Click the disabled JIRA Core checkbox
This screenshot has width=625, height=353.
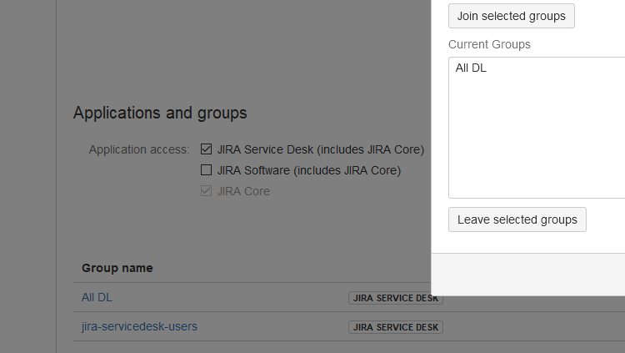pyautogui.click(x=206, y=191)
